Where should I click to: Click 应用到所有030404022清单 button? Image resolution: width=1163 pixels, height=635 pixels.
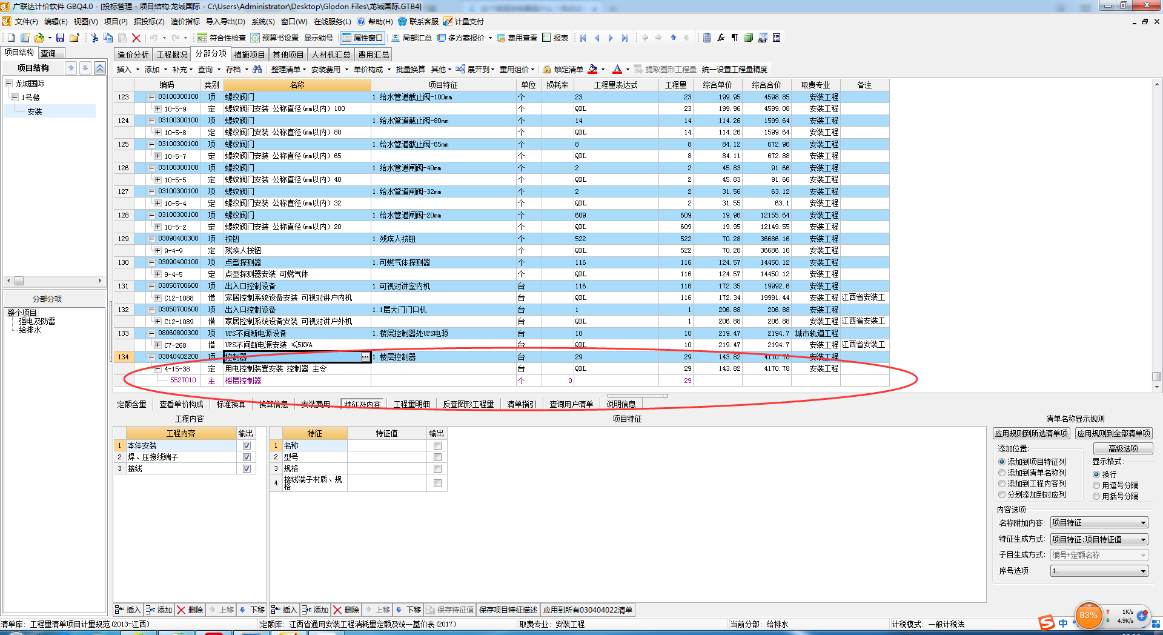coord(588,610)
